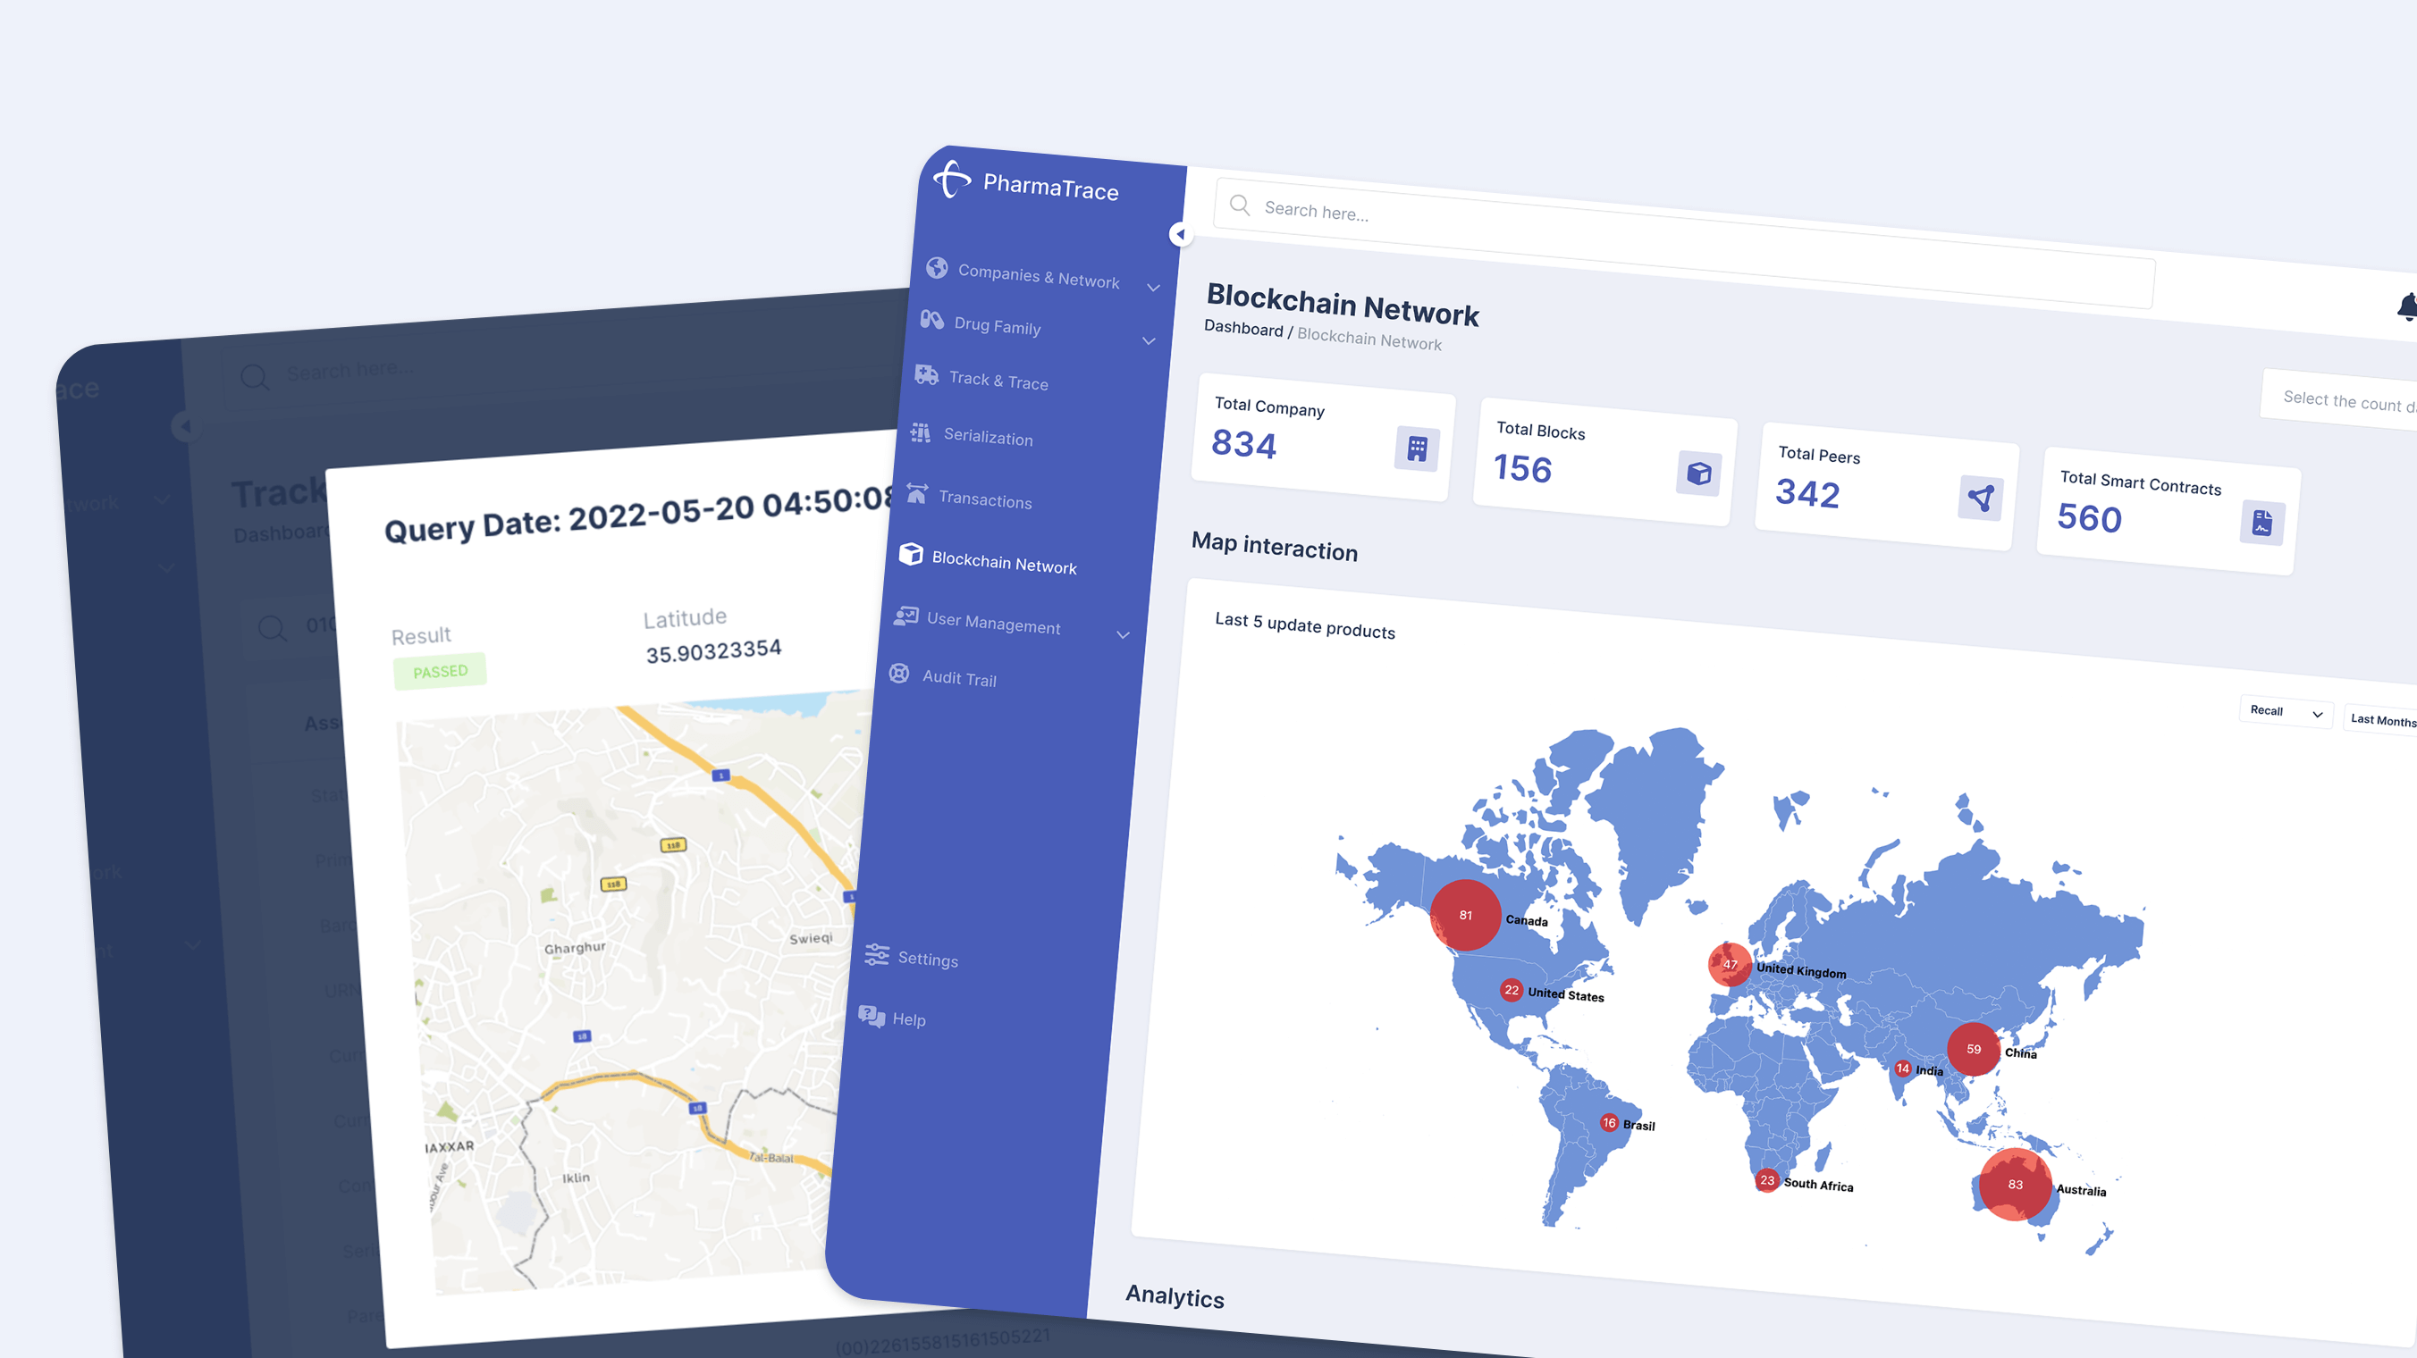Click the Total Peers share icon
Screen dimensions: 2417x1358
point(1980,497)
